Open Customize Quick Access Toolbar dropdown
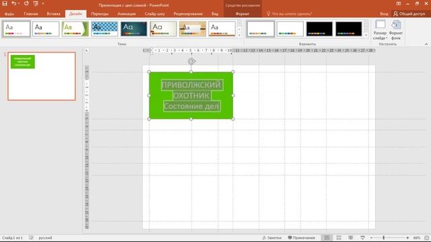This screenshot has height=242, width=431. tap(43, 3)
